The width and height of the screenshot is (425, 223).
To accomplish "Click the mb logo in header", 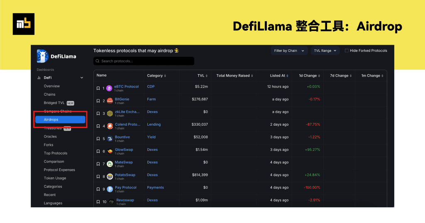I will 24,24.
